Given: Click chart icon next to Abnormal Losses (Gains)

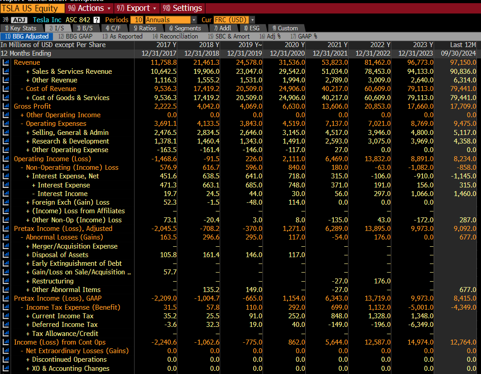Looking at the screenshot, I should coord(5,237).
